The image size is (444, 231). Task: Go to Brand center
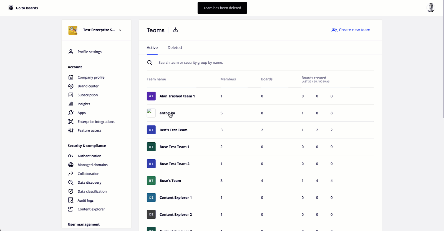click(x=88, y=86)
